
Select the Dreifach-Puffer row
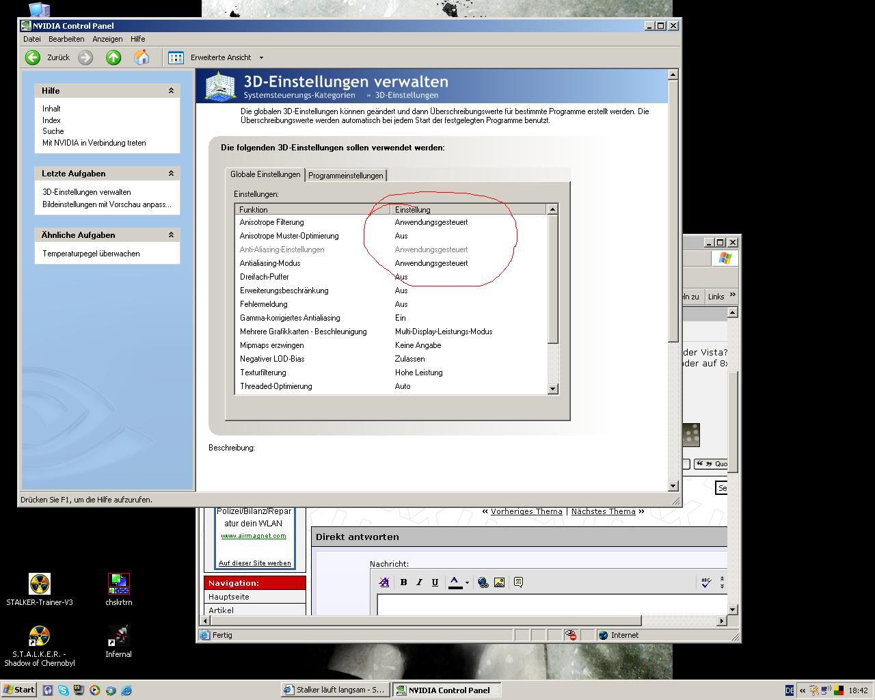pyautogui.click(x=391, y=277)
